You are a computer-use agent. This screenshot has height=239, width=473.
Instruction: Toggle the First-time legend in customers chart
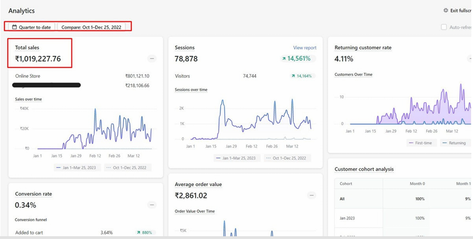(422, 143)
